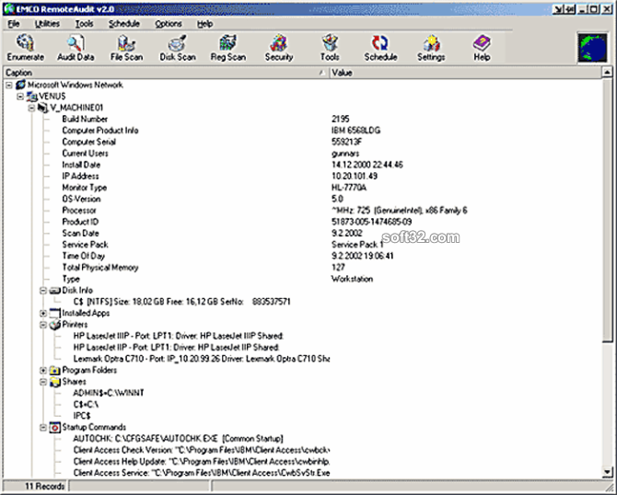
Task: Collapse the Startup Commands node
Action: (43, 428)
